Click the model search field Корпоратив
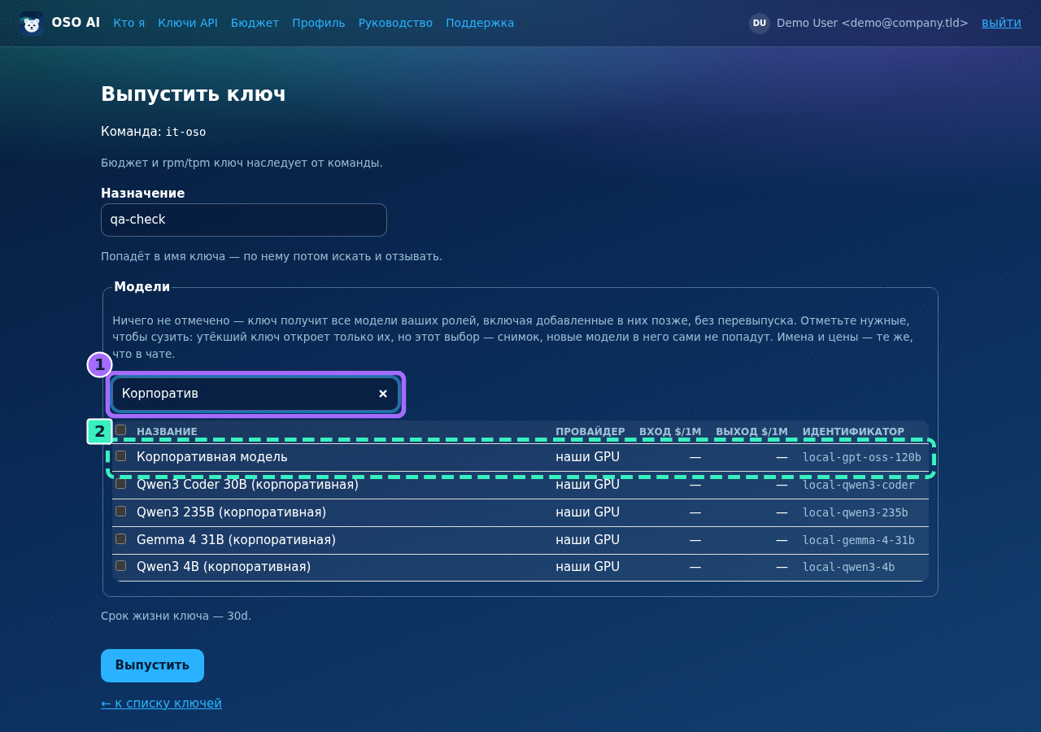This screenshot has height=732, width=1041. tap(255, 394)
